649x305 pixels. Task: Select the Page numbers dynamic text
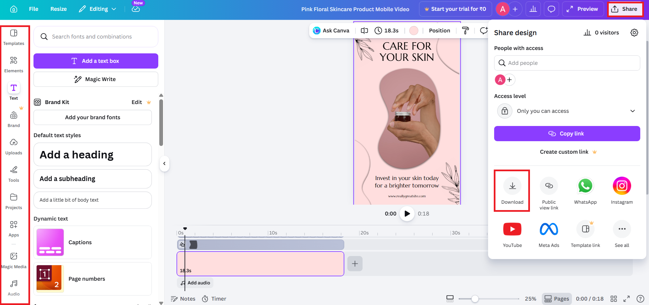pos(93,279)
